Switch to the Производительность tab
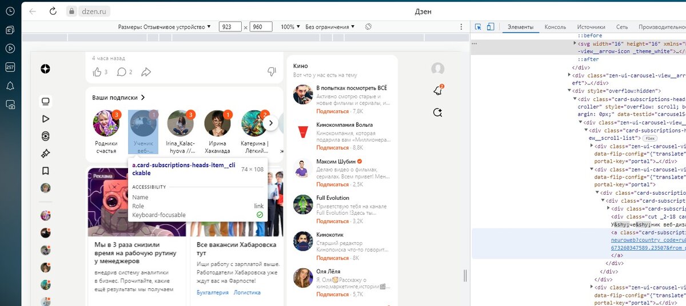Image resolution: width=686 pixels, height=306 pixels. point(662,27)
